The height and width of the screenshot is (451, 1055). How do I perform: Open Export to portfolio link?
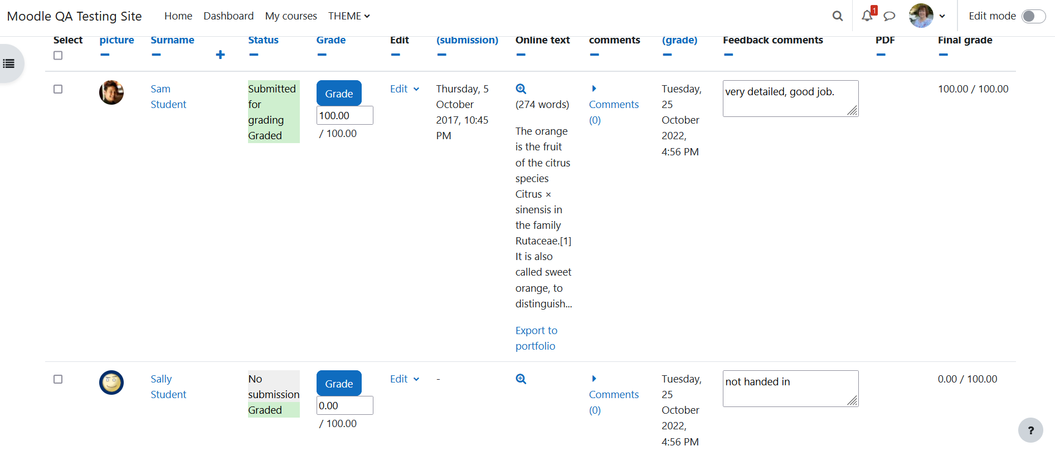(x=536, y=338)
